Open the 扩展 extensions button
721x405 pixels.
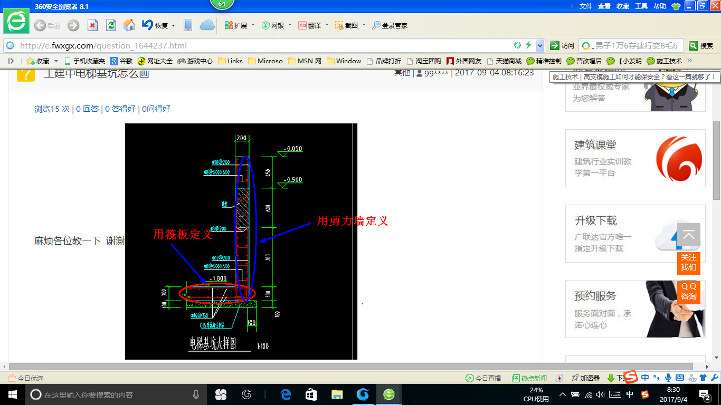(236, 25)
